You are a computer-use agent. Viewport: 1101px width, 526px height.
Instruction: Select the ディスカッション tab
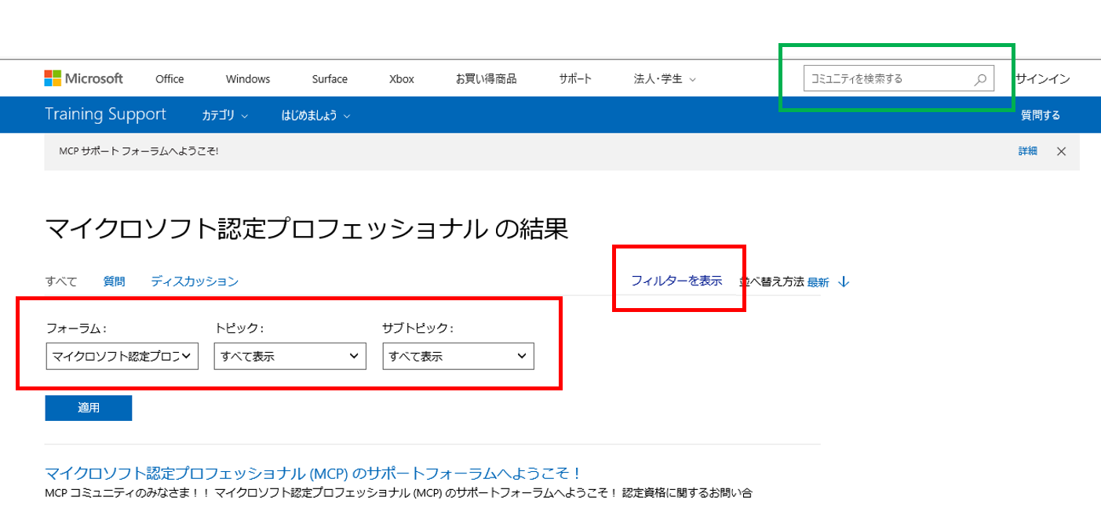click(195, 281)
